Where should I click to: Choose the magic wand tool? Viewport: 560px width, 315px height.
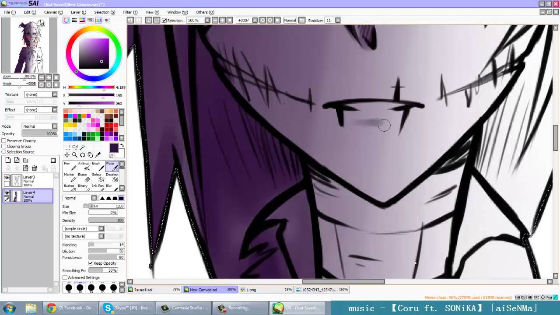tap(82, 147)
